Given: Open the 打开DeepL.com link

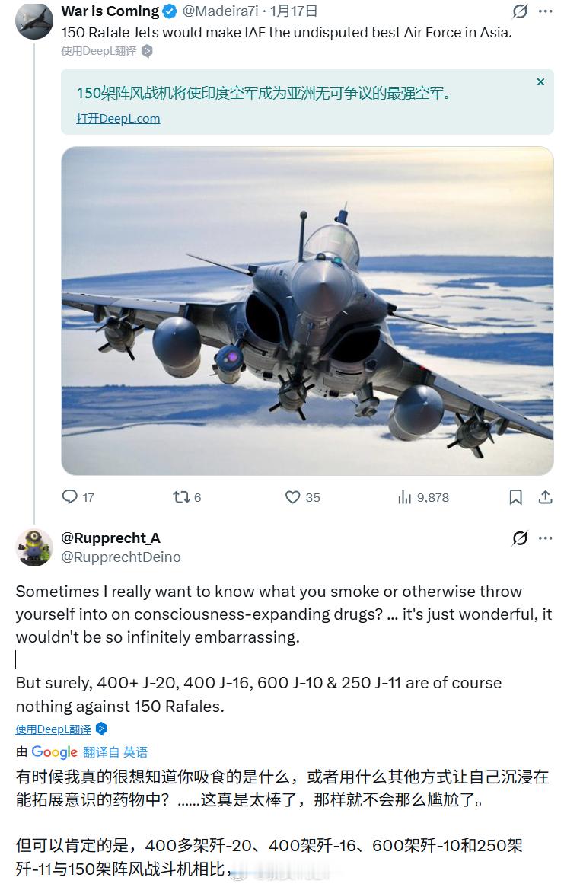Looking at the screenshot, I should pyautogui.click(x=118, y=119).
